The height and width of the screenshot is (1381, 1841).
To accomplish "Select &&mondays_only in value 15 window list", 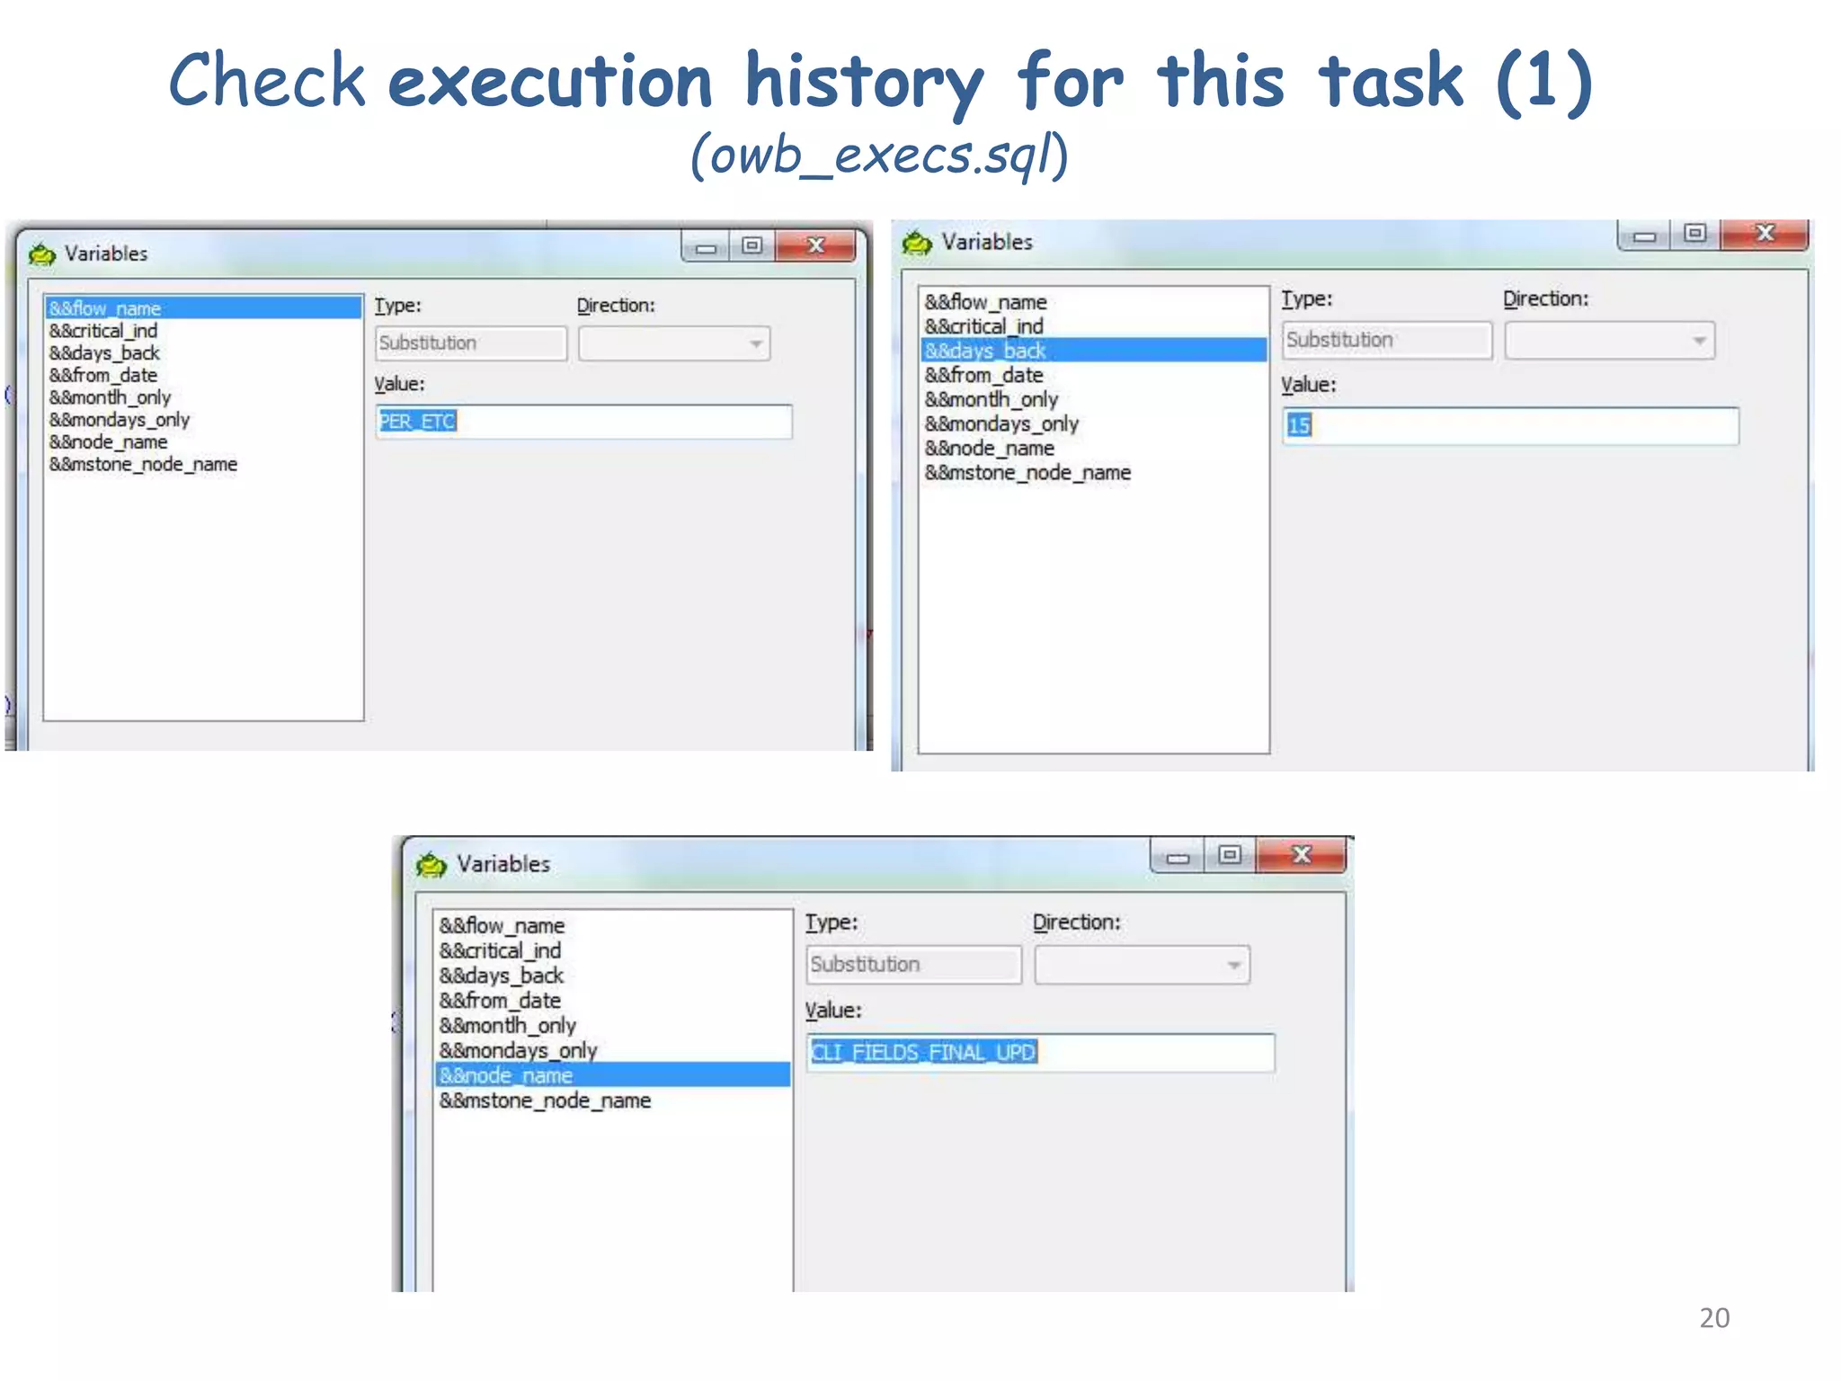I will (x=1001, y=423).
